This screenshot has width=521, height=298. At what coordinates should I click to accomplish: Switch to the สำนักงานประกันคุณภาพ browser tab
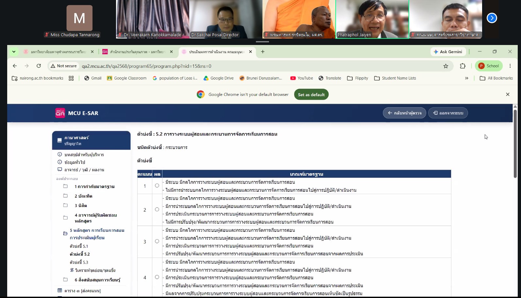pos(137,52)
